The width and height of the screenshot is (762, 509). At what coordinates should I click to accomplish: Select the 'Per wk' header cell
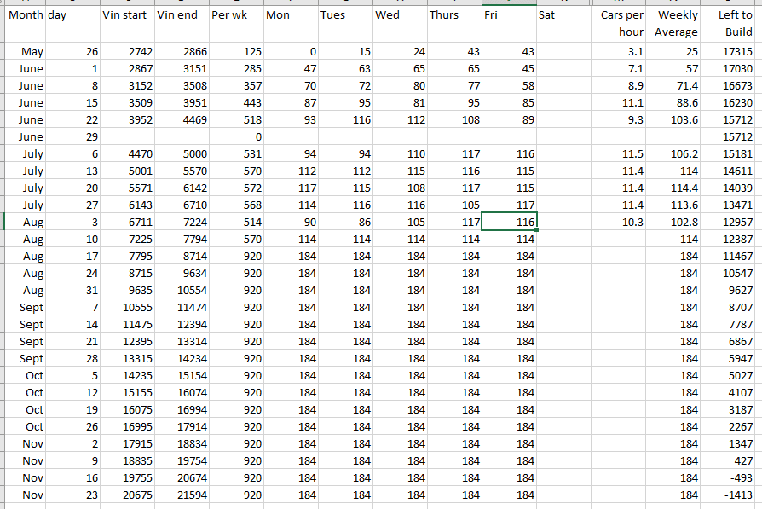[235, 15]
